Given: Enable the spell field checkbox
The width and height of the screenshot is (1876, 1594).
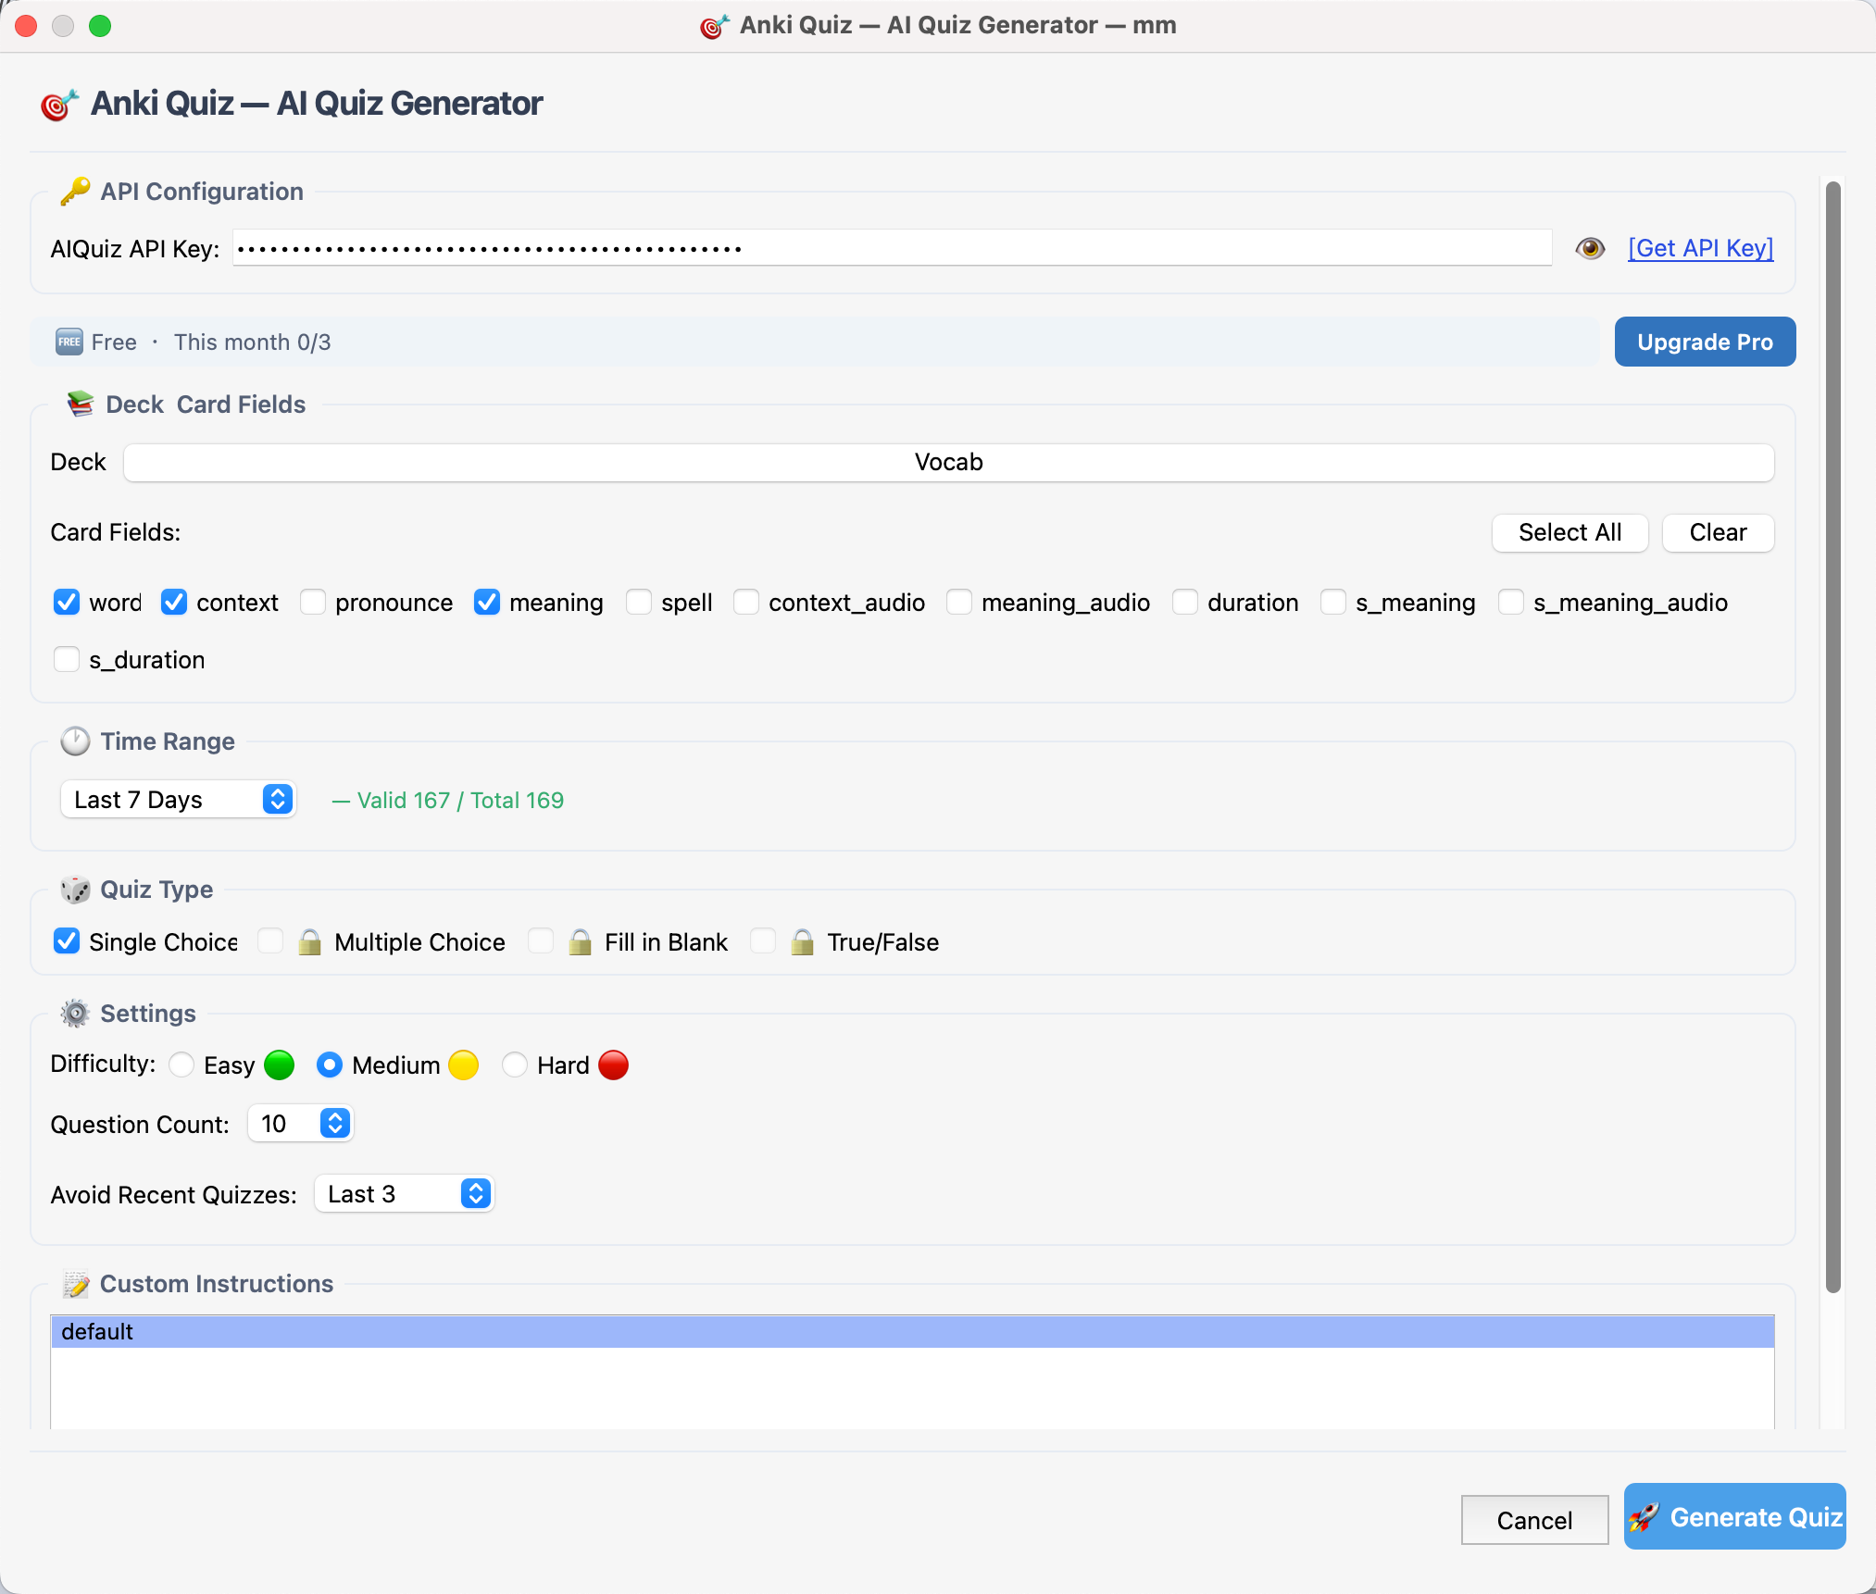Looking at the screenshot, I should 639,603.
